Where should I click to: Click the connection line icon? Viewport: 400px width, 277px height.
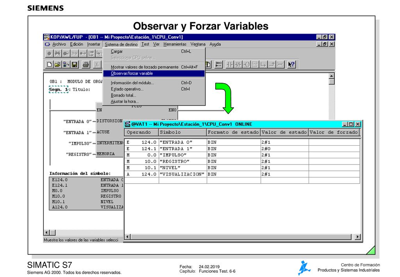point(280,64)
